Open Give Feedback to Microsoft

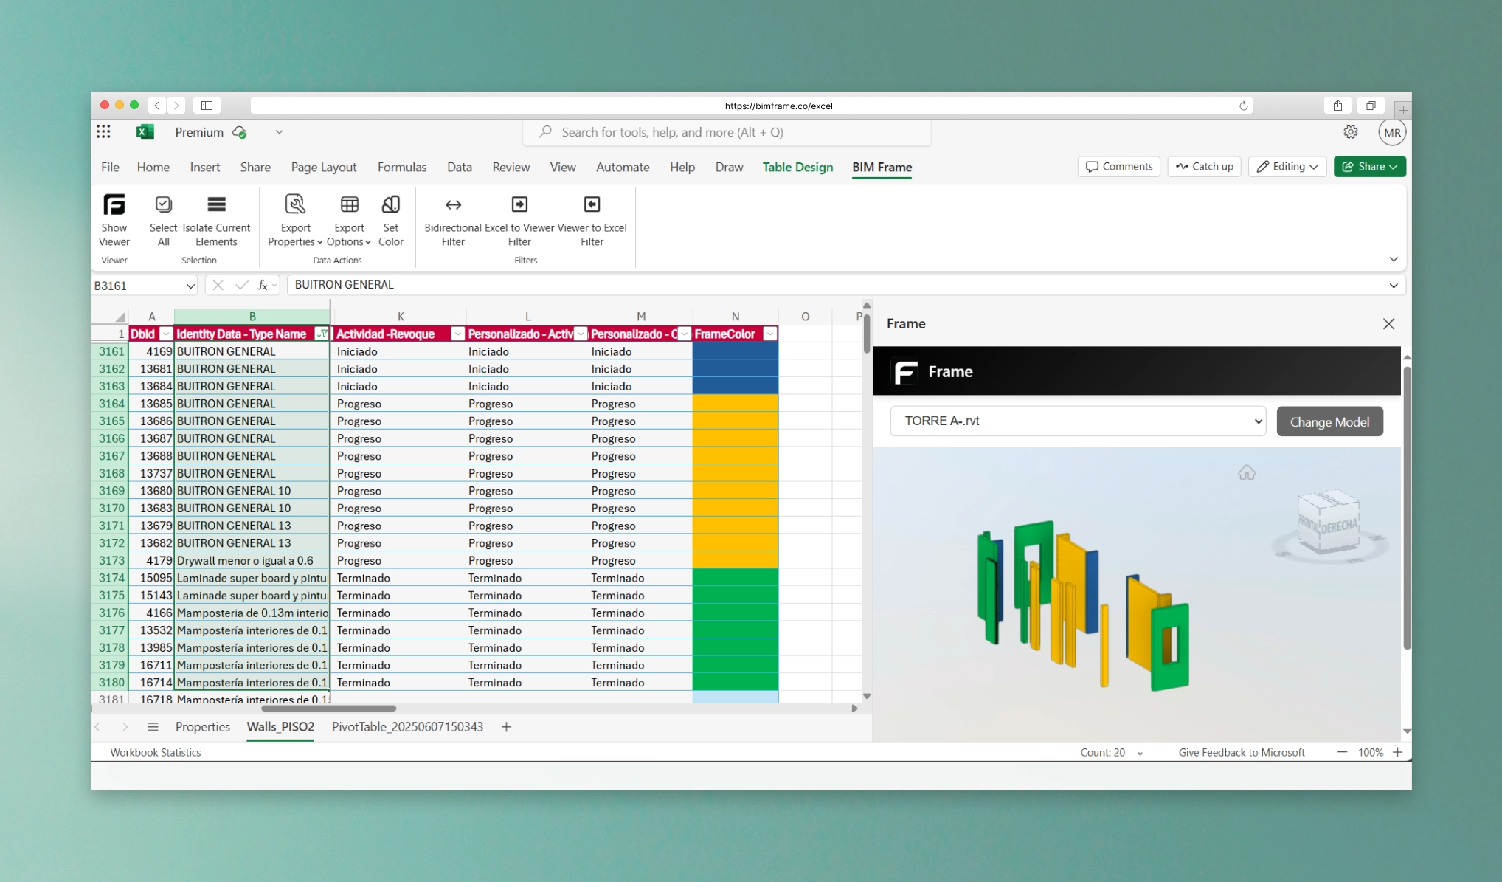pyautogui.click(x=1242, y=752)
